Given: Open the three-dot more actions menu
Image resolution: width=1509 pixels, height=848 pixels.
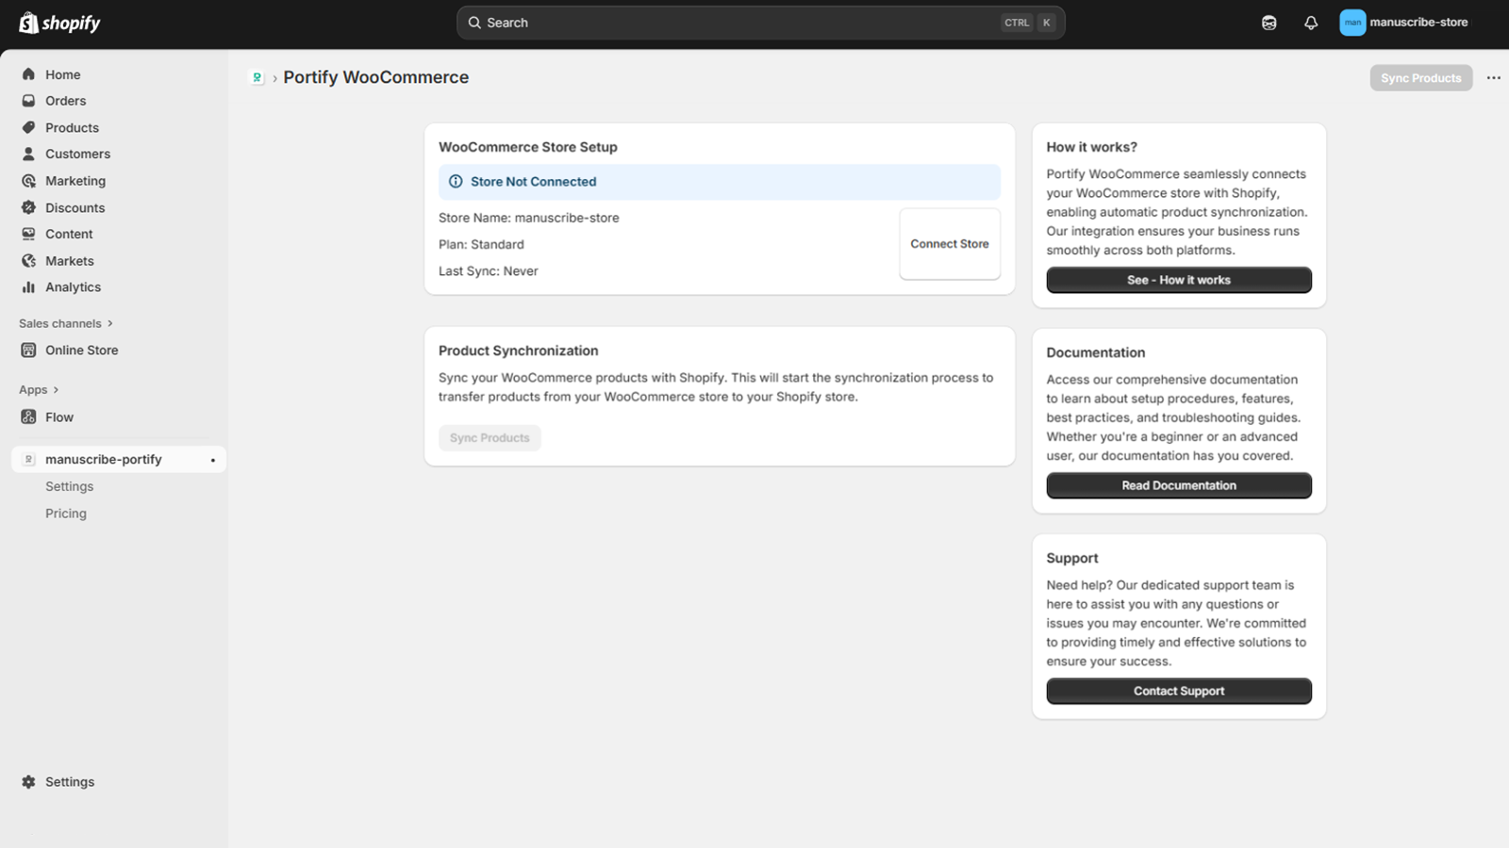Looking at the screenshot, I should tap(1493, 78).
